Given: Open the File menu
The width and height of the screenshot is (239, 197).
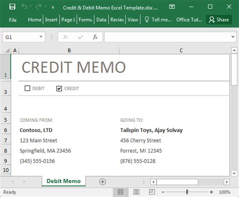Looking at the screenshot, I should 13,20.
